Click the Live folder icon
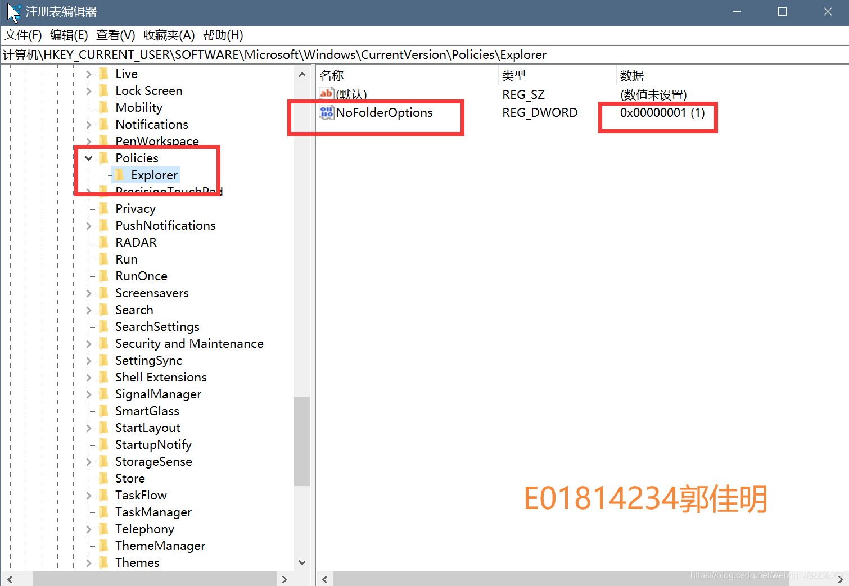 point(103,74)
